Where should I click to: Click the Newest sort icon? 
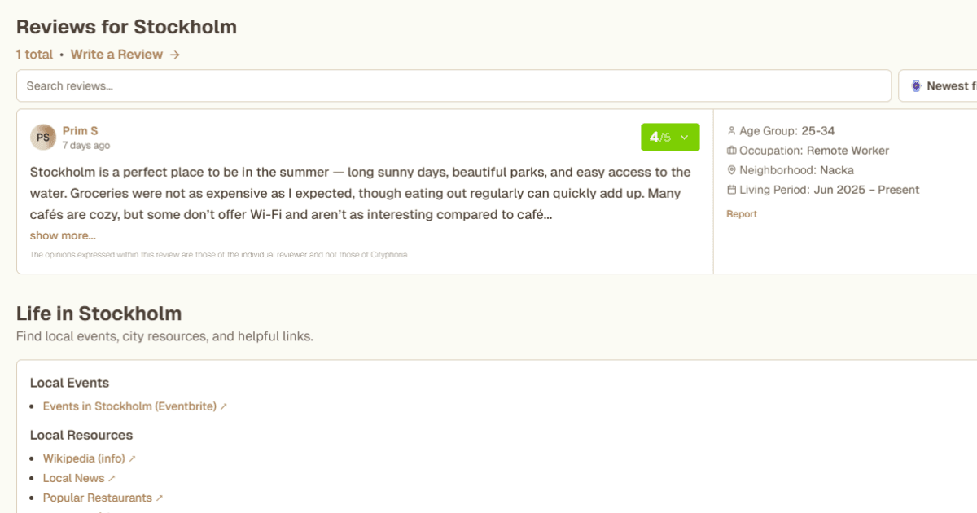click(916, 85)
